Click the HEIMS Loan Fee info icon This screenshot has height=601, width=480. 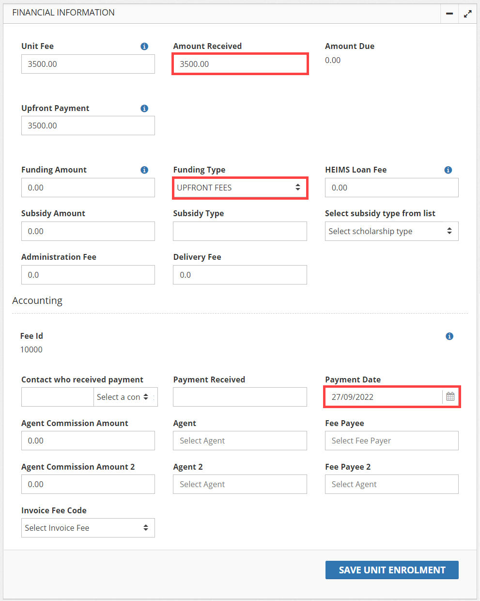(448, 170)
